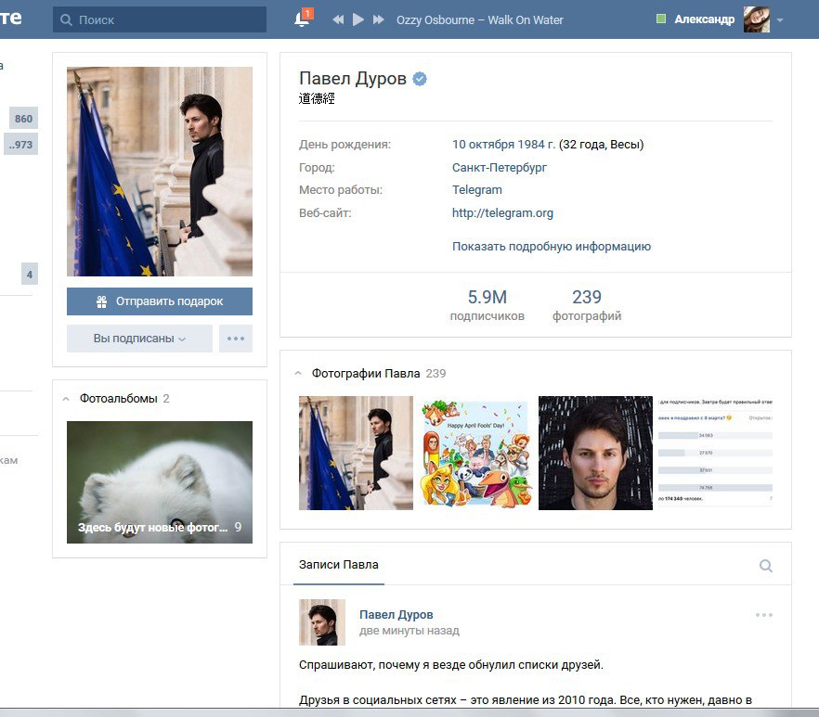The image size is (819, 717).
Task: Click the 4 counter in left sidebar
Action: (x=30, y=274)
